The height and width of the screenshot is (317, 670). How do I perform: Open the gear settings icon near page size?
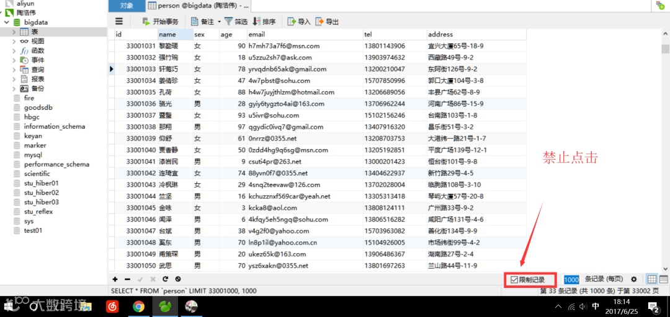coord(633,279)
